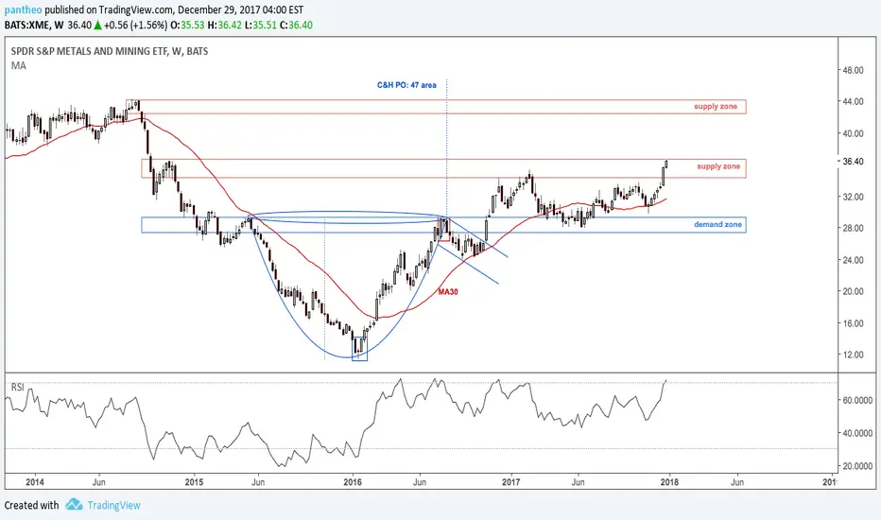Click the MA indicator label under the title
The image size is (881, 520).
(x=19, y=66)
